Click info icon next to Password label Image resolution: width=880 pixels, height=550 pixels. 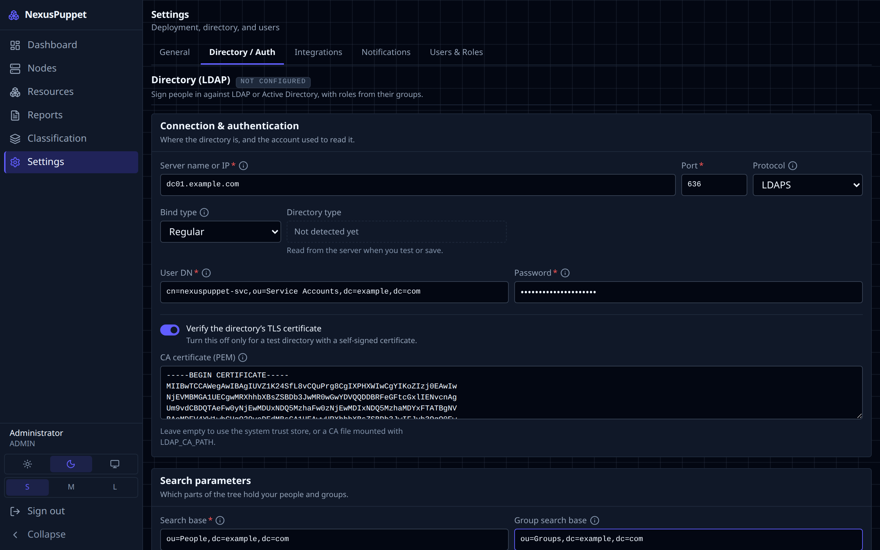(x=565, y=273)
